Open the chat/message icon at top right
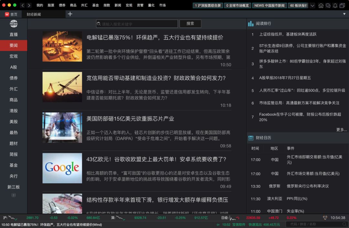 (x=328, y=5)
